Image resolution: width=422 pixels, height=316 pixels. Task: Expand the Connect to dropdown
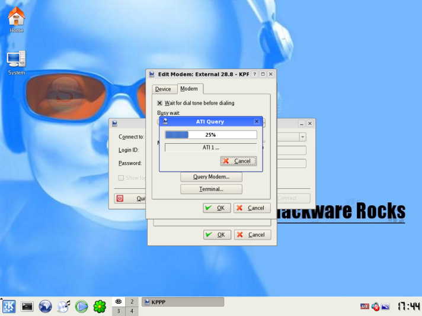(302, 137)
